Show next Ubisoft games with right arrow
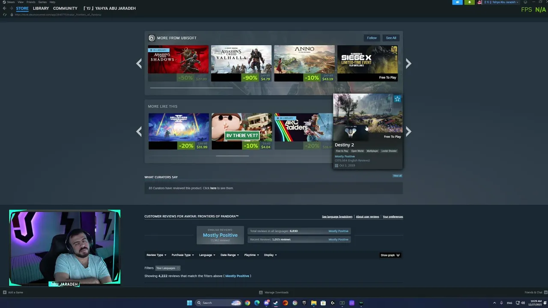 (408, 63)
